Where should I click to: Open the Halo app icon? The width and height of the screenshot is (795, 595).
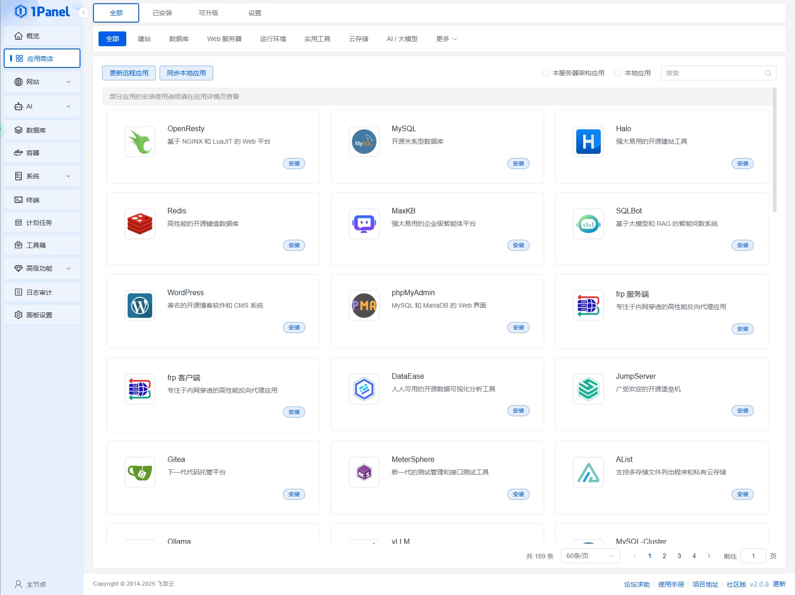pos(588,141)
